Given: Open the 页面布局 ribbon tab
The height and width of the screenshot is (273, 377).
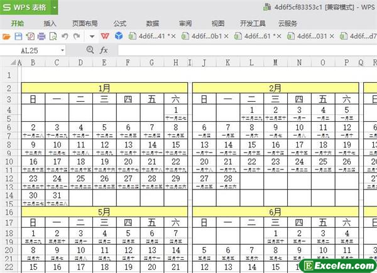Looking at the screenshot, I should click(85, 23).
